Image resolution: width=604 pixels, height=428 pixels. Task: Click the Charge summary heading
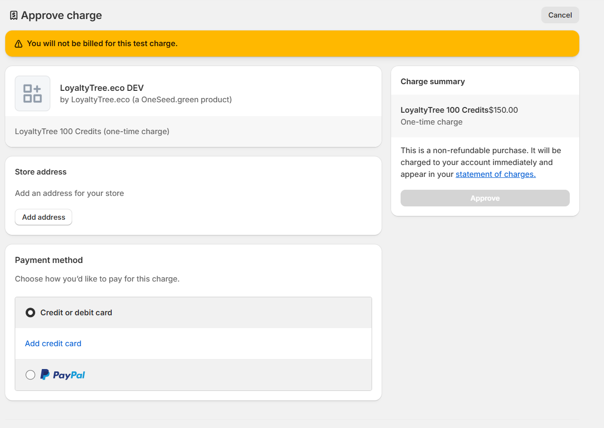[432, 81]
